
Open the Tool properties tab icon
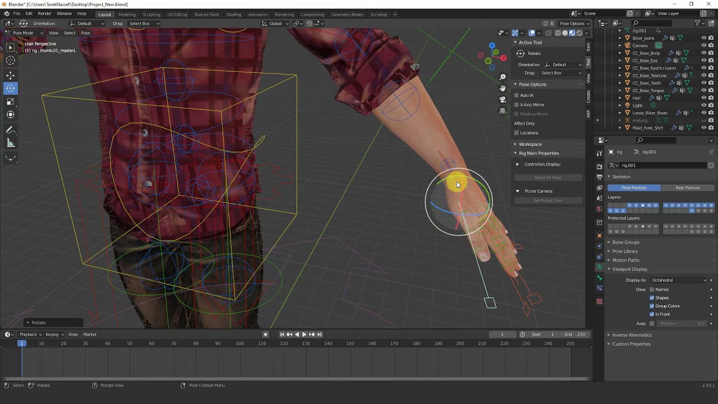pyautogui.click(x=600, y=153)
